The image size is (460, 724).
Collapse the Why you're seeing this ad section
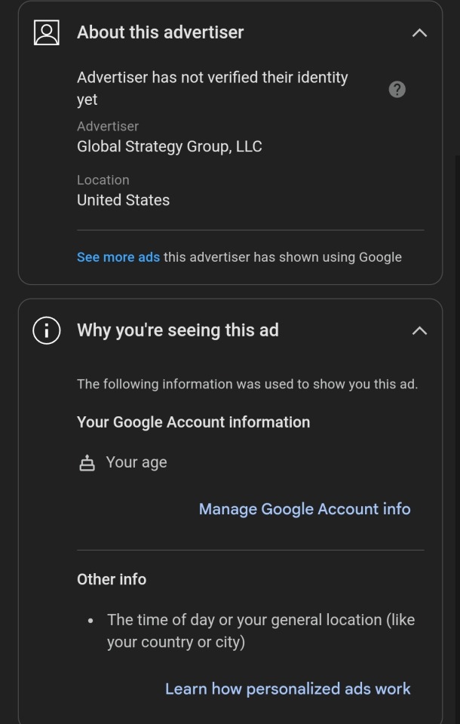(419, 330)
